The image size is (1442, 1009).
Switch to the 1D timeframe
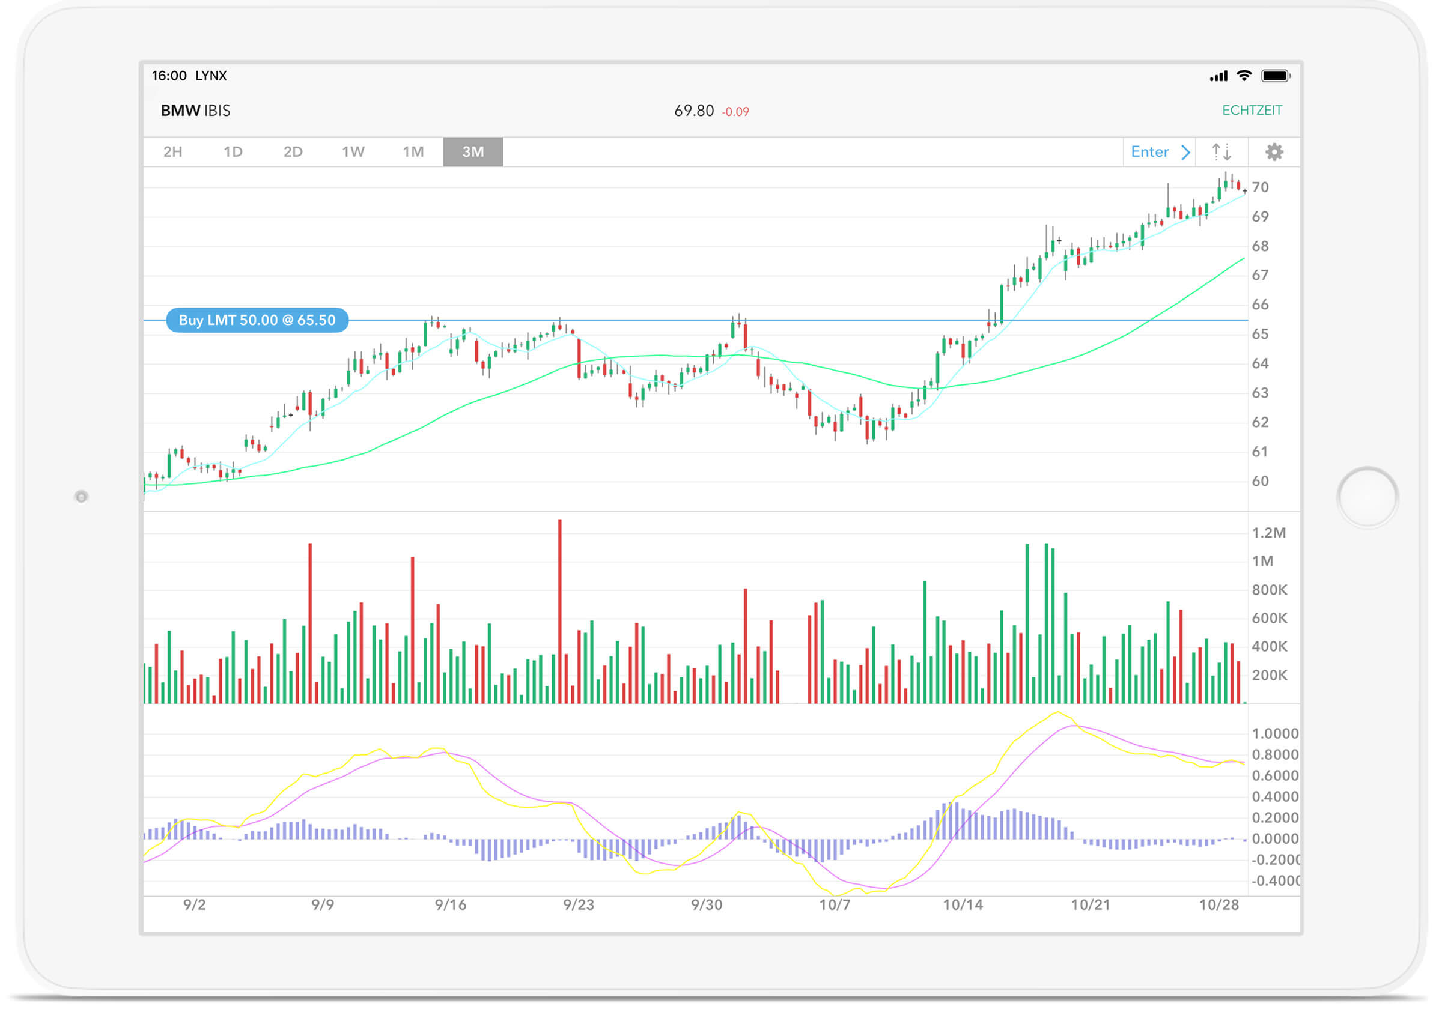point(233,151)
